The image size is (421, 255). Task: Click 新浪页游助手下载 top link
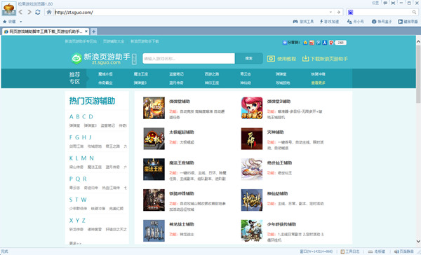point(145,41)
